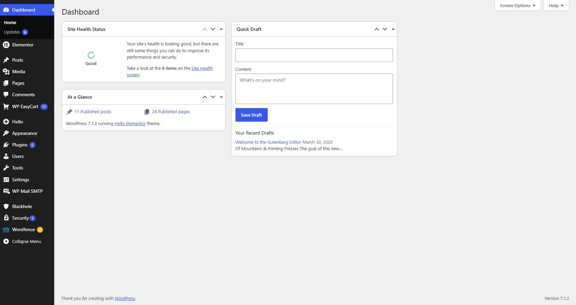Click the Users person icon
The width and height of the screenshot is (576, 305).
click(x=6, y=156)
